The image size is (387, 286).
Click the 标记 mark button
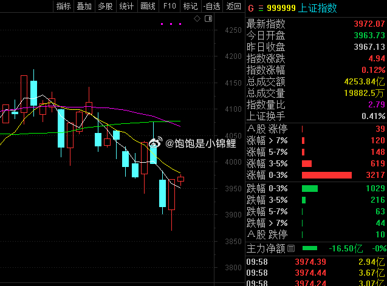click(x=191, y=6)
